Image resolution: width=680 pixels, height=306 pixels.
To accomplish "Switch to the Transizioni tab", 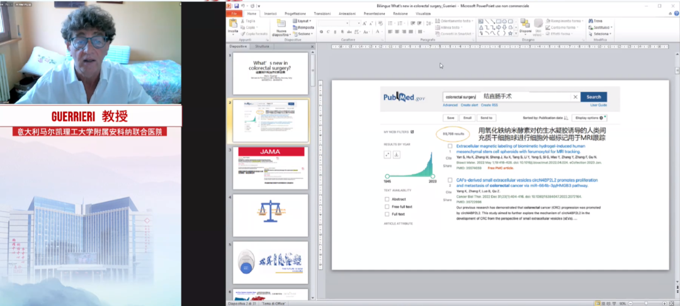I will pos(322,13).
